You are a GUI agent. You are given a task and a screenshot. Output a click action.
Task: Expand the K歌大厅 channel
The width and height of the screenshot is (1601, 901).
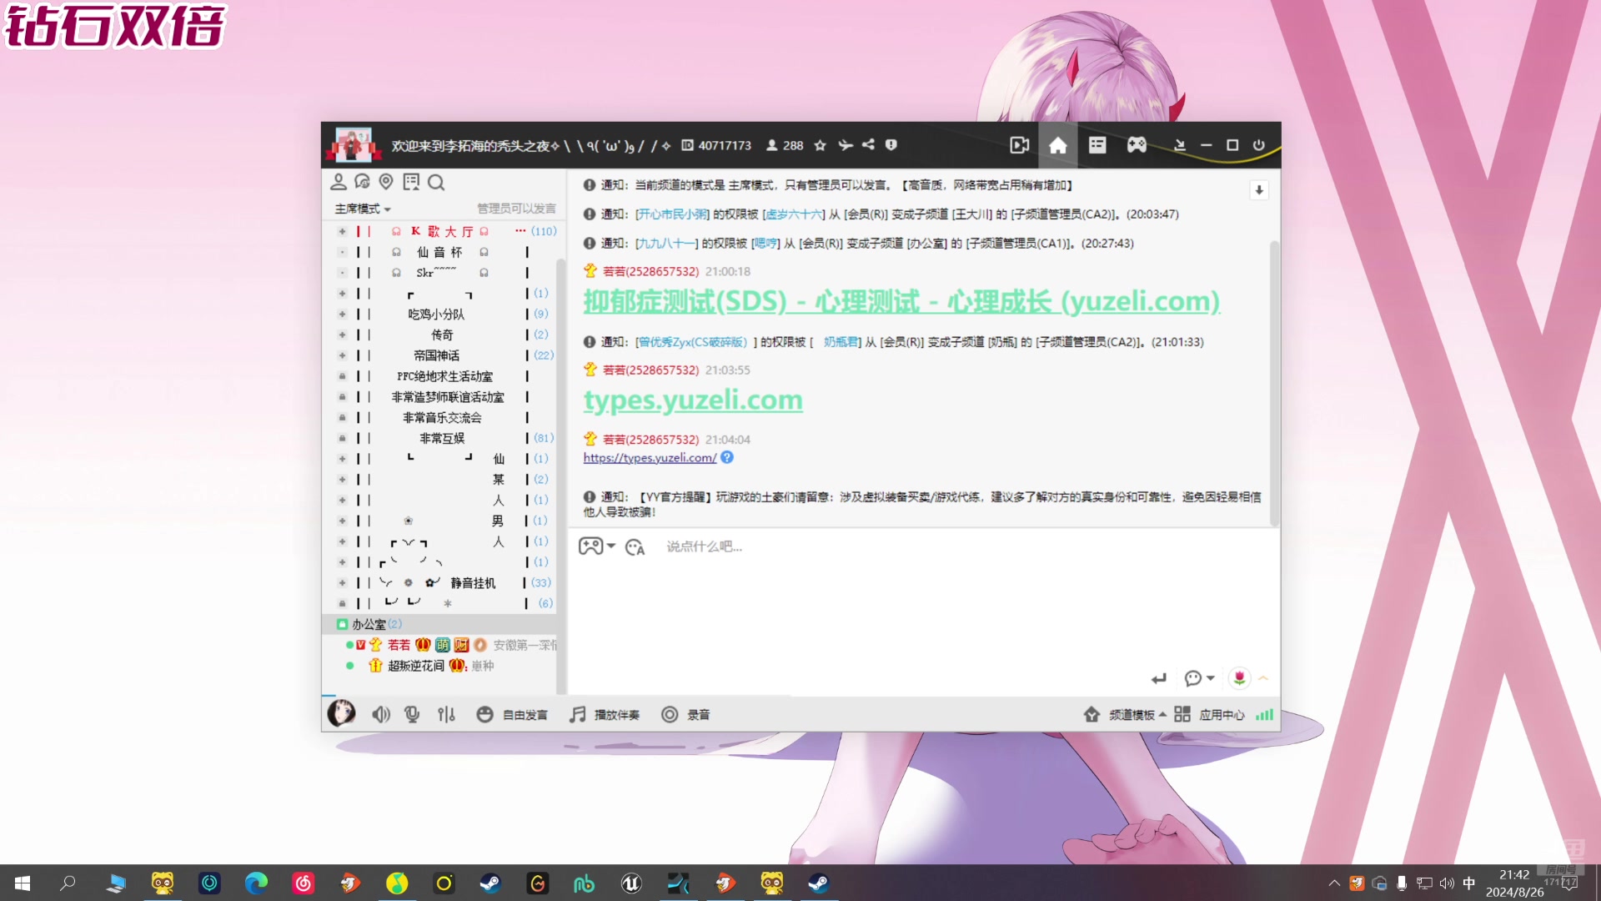click(342, 231)
